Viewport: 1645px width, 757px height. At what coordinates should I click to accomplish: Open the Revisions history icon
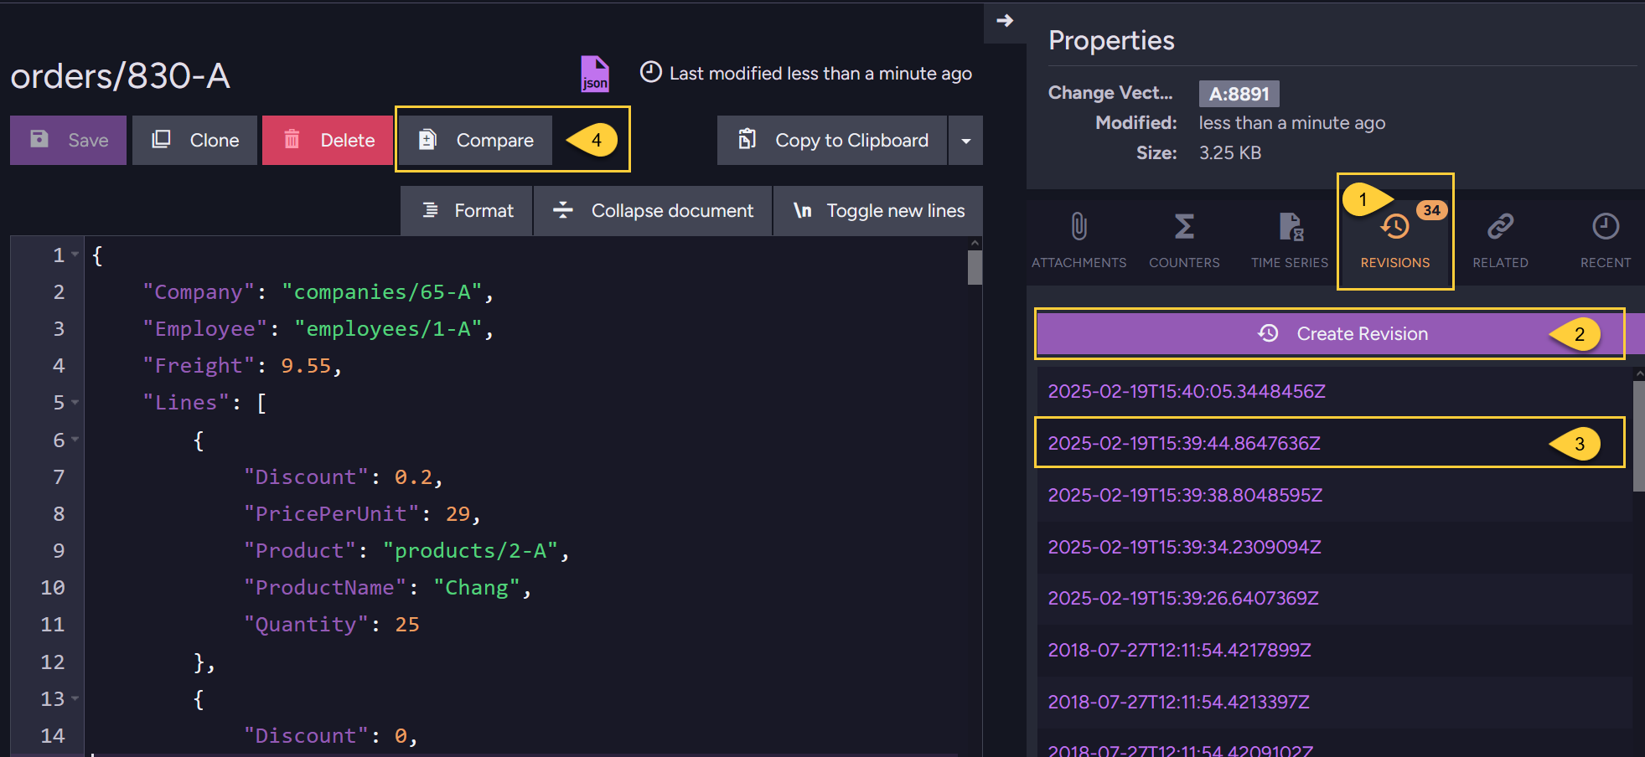(x=1394, y=226)
